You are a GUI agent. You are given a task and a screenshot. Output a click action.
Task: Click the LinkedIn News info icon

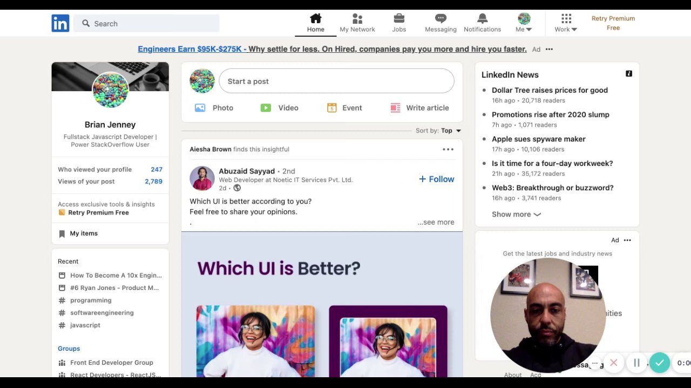[x=629, y=74]
